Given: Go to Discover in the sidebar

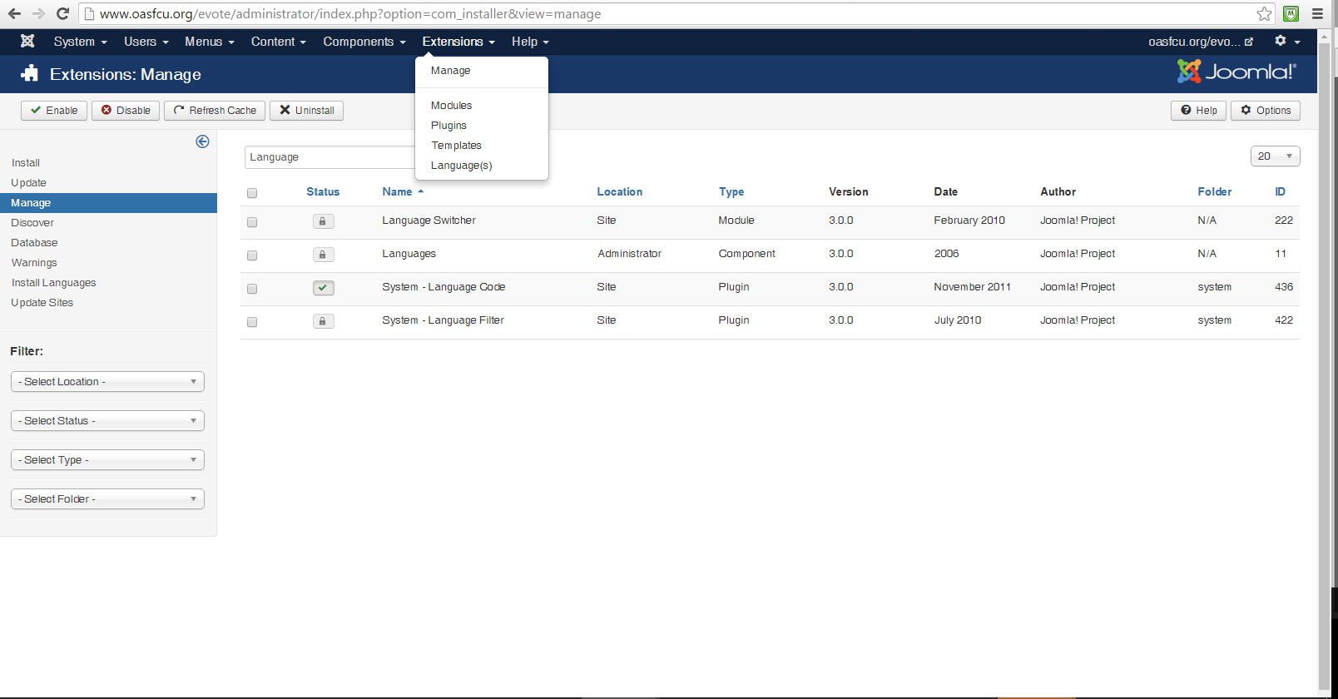Looking at the screenshot, I should click(32, 223).
